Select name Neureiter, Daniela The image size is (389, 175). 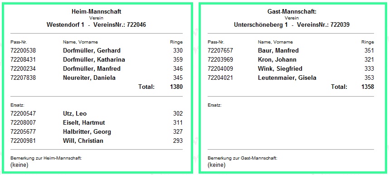point(89,78)
